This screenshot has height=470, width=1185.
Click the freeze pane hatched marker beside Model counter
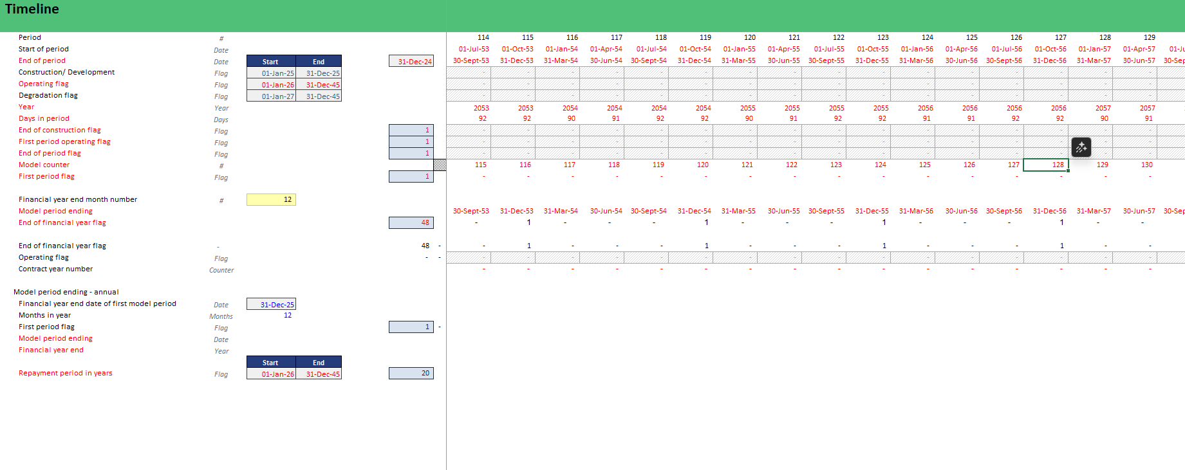pyautogui.click(x=440, y=165)
